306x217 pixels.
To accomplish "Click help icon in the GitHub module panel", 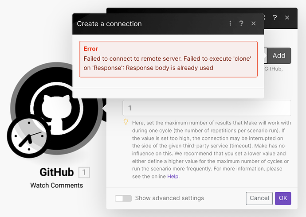I will pos(275,18).
